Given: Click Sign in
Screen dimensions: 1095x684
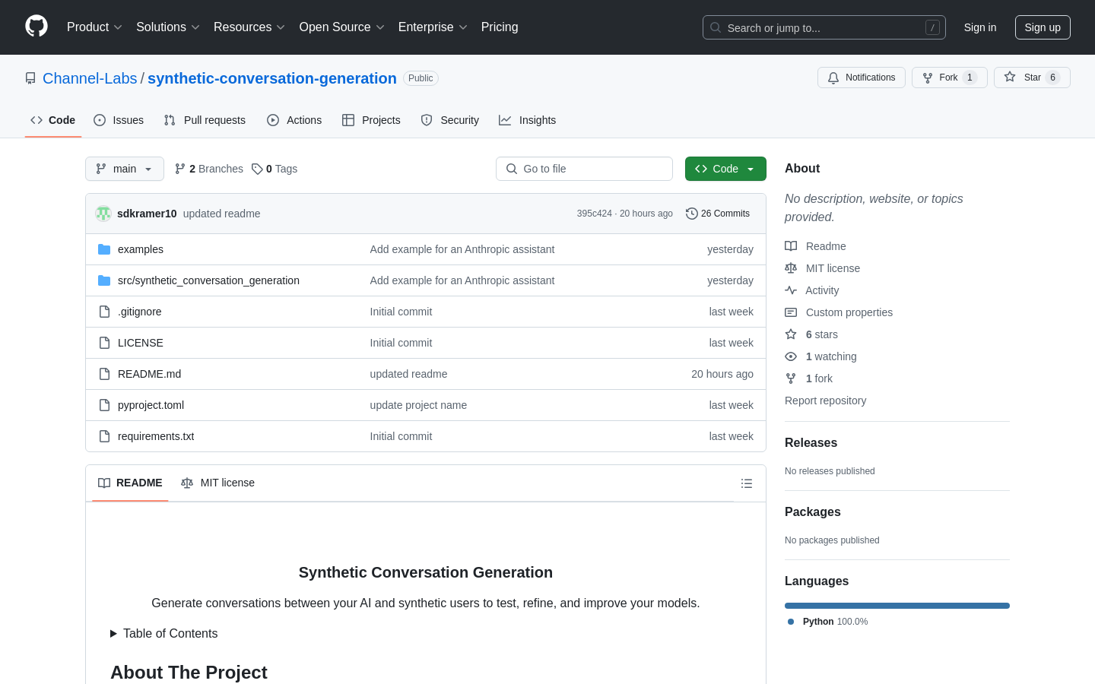Looking at the screenshot, I should (979, 27).
